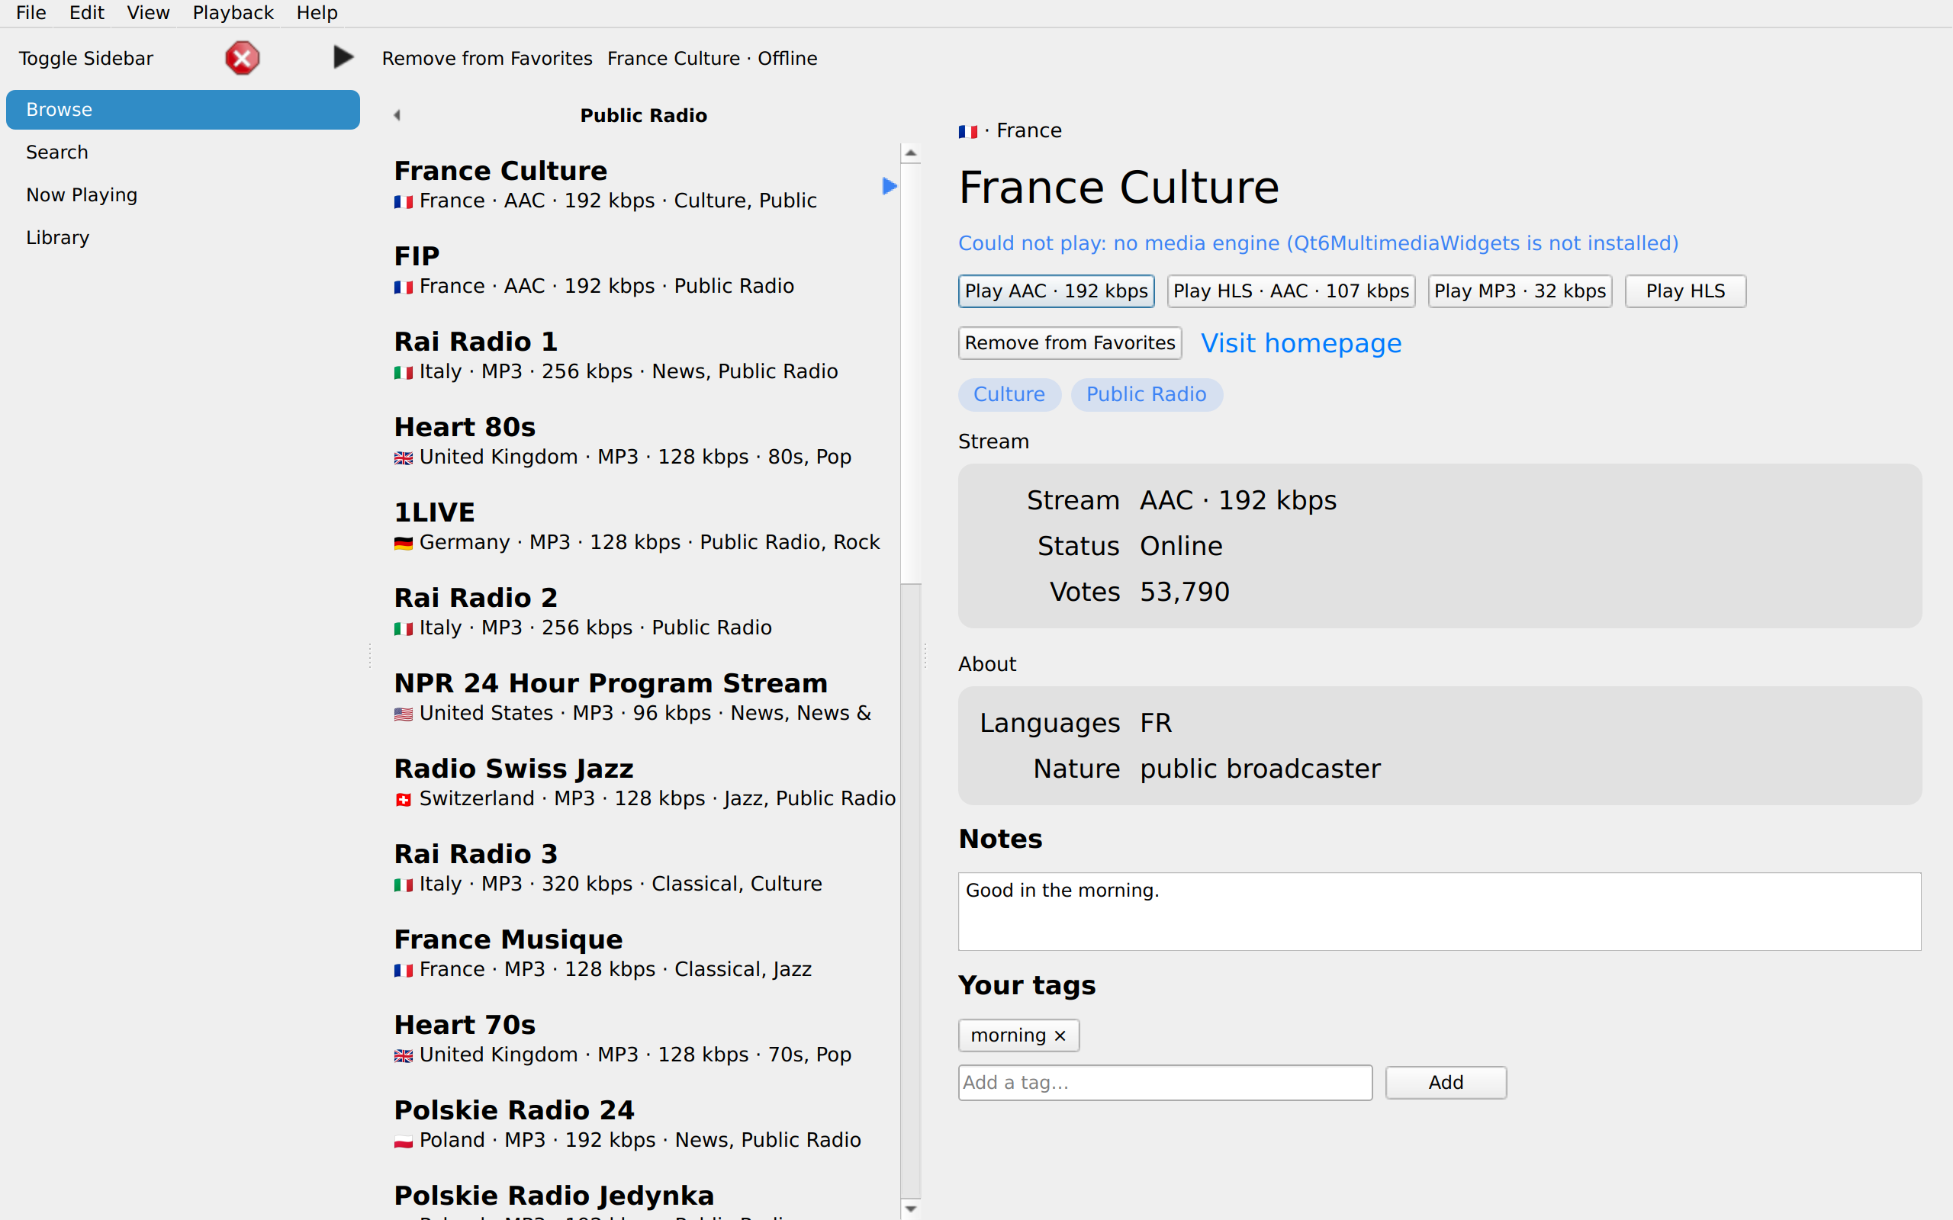Screen dimensions: 1953x1220
Task: Select the FIP station
Action: point(644,271)
